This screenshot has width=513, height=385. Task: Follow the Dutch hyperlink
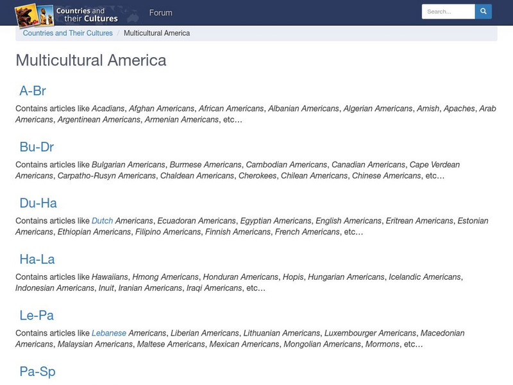click(102, 221)
